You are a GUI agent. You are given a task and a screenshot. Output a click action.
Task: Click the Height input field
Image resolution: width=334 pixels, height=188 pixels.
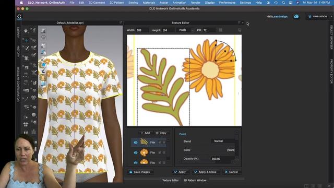(168, 30)
